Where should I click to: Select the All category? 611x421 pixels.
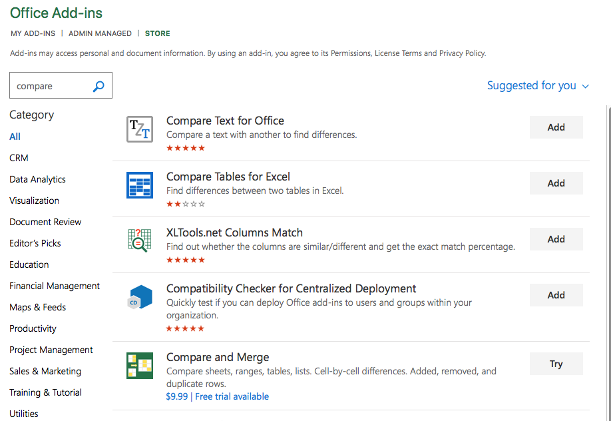[x=15, y=137]
